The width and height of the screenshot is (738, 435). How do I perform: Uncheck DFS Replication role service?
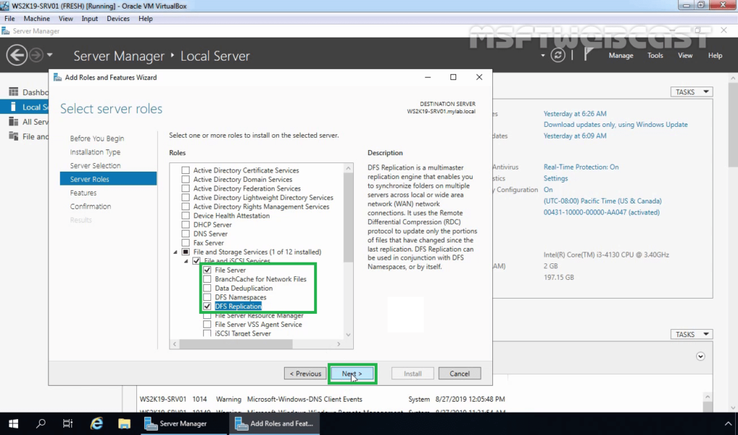tap(207, 307)
